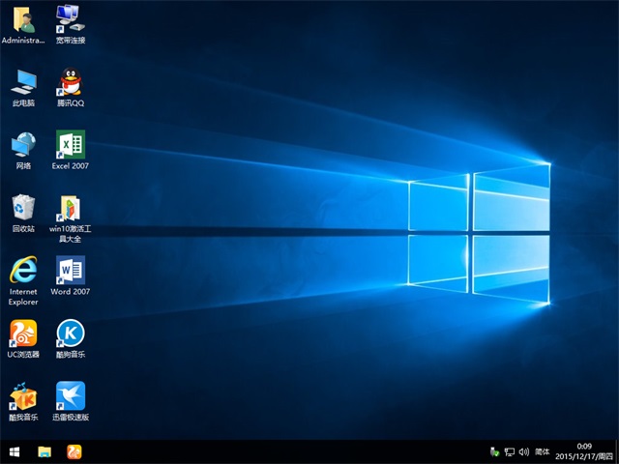Viewport: 619px width, 464px height.
Task: Select the 回收站 Recycle Bin icon
Action: click(23, 208)
